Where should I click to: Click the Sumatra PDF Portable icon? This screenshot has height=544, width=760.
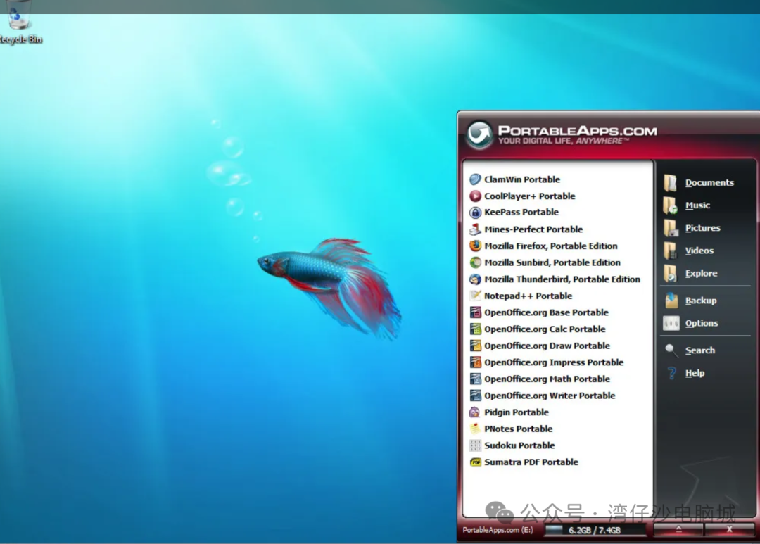475,462
